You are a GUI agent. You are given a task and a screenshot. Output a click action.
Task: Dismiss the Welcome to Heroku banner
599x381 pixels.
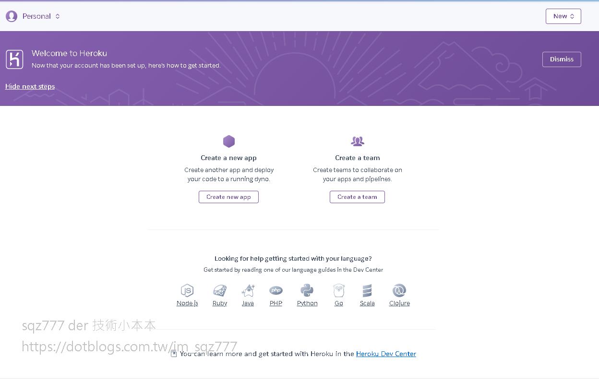pyautogui.click(x=562, y=59)
